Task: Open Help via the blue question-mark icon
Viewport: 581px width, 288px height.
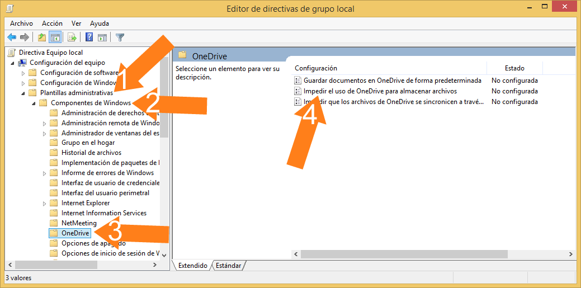Action: click(x=89, y=37)
